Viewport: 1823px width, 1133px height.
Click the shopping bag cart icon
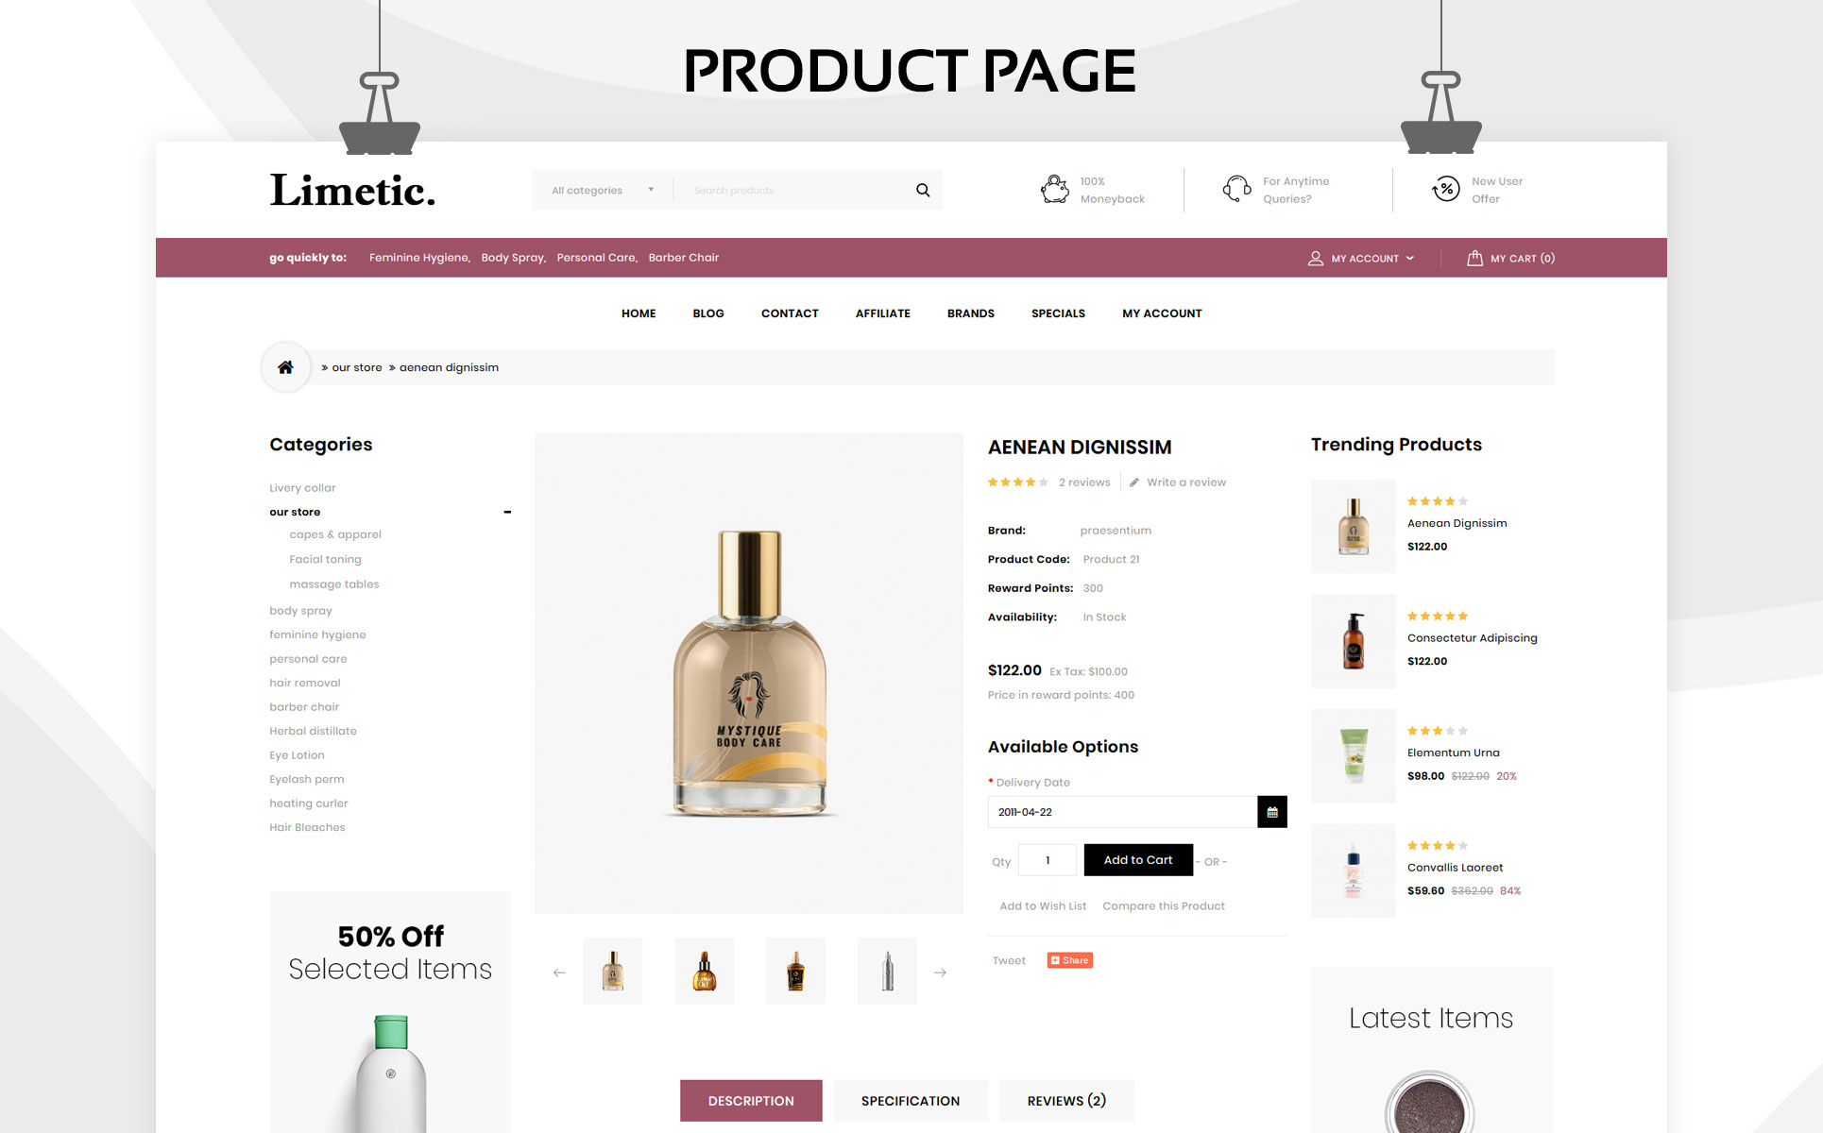pos(1474,258)
